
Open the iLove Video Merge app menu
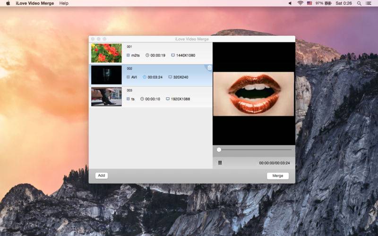point(34,3)
